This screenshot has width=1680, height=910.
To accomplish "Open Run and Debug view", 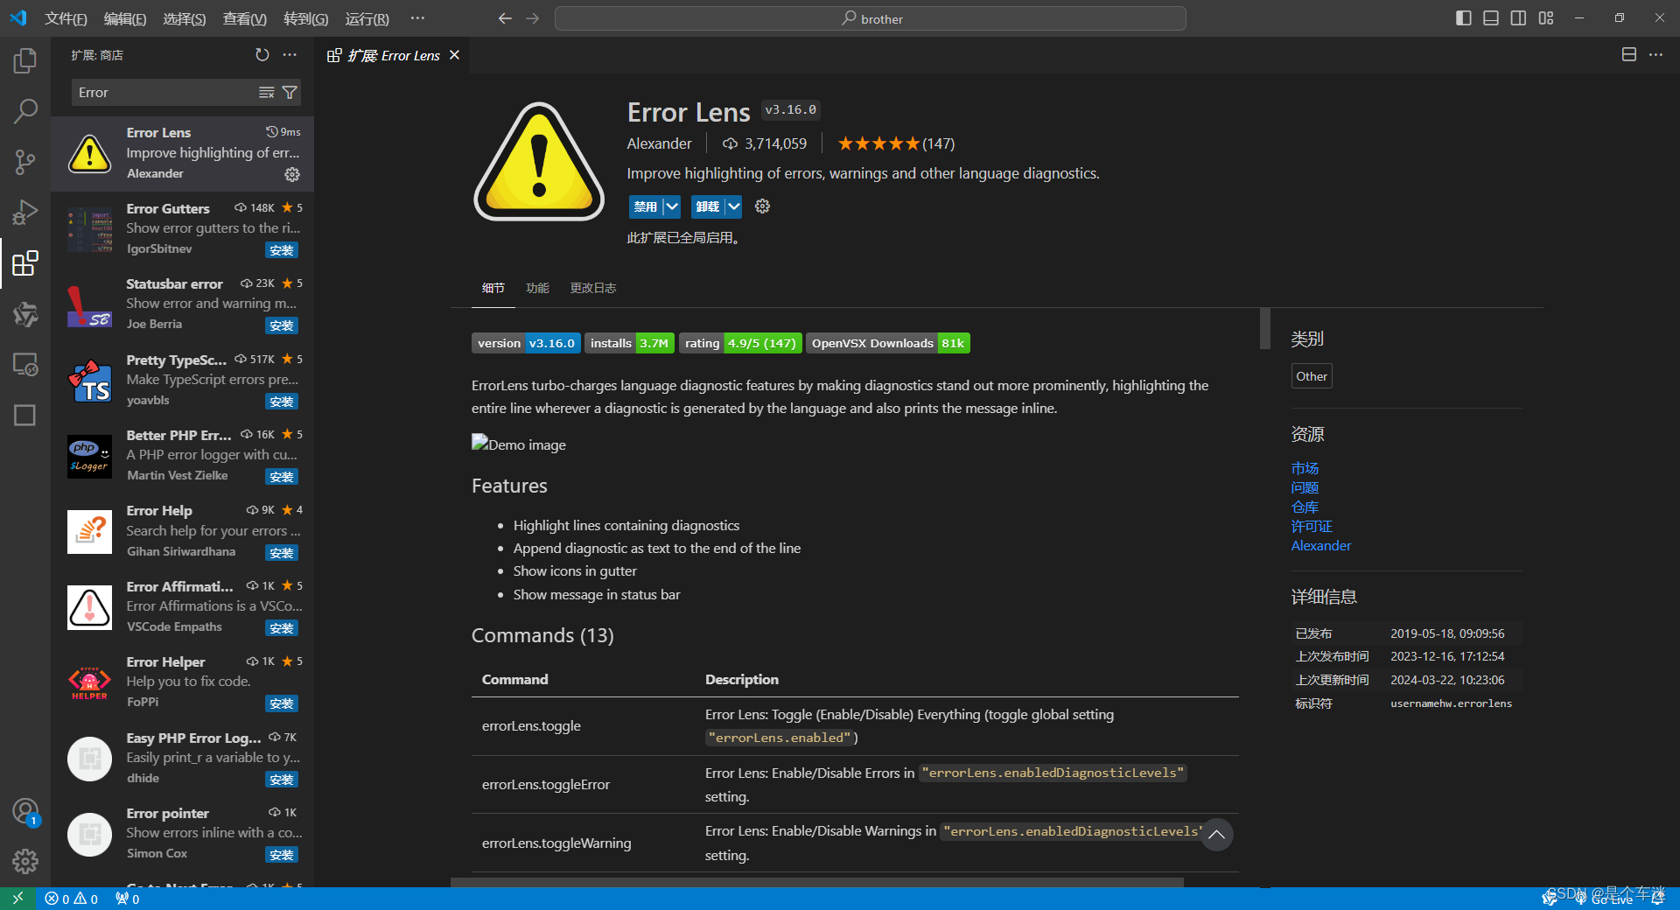I will tap(25, 213).
